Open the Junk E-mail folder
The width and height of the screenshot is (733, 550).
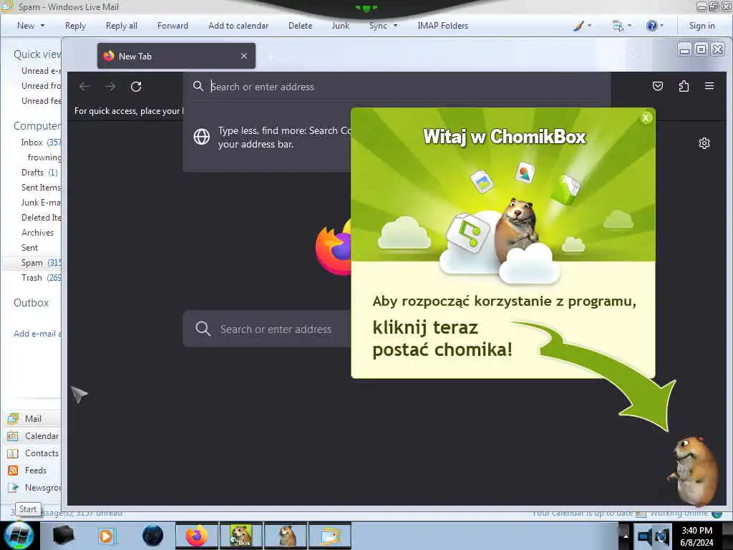coord(41,202)
